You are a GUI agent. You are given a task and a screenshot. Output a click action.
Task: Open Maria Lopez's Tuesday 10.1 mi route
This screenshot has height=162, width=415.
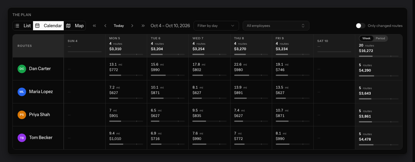coord(168,92)
